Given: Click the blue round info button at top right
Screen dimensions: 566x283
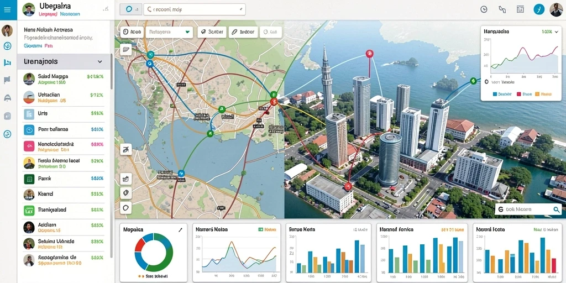Looking at the screenshot, I should (538, 9).
